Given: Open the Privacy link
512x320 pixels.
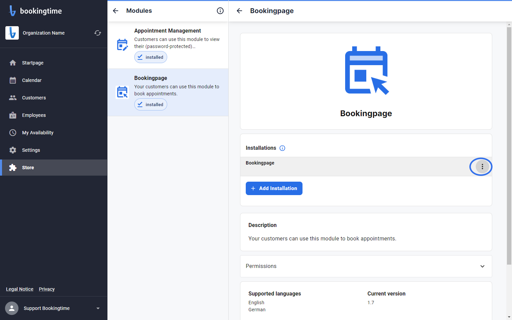Looking at the screenshot, I should tap(47, 289).
